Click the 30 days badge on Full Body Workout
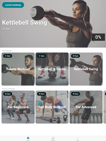This screenshot has width=106, height=141. click(41, 94)
